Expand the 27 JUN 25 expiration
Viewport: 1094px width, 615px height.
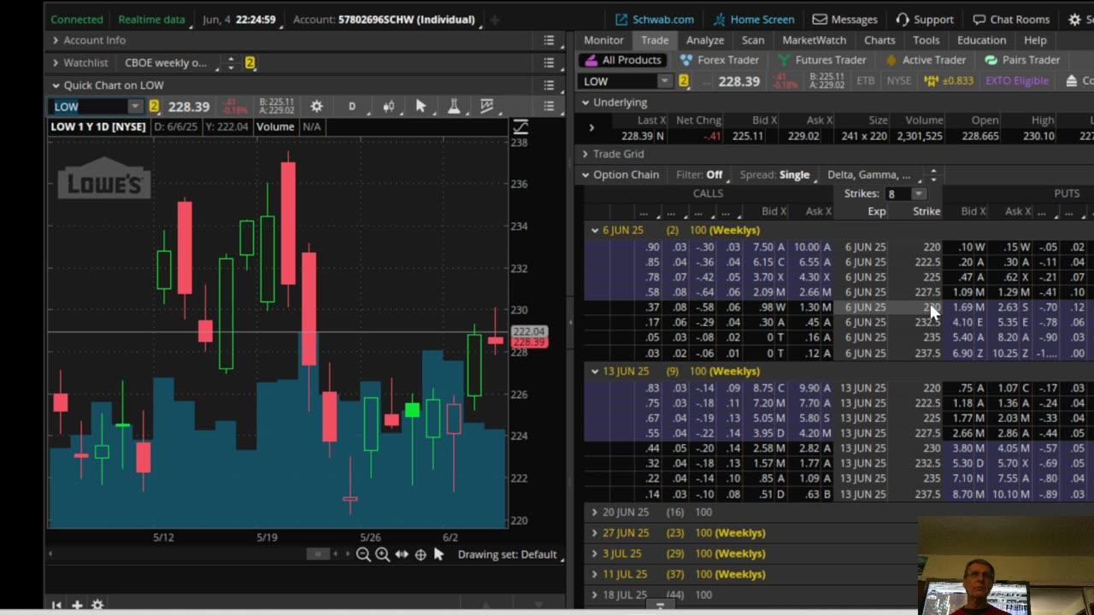(x=595, y=532)
